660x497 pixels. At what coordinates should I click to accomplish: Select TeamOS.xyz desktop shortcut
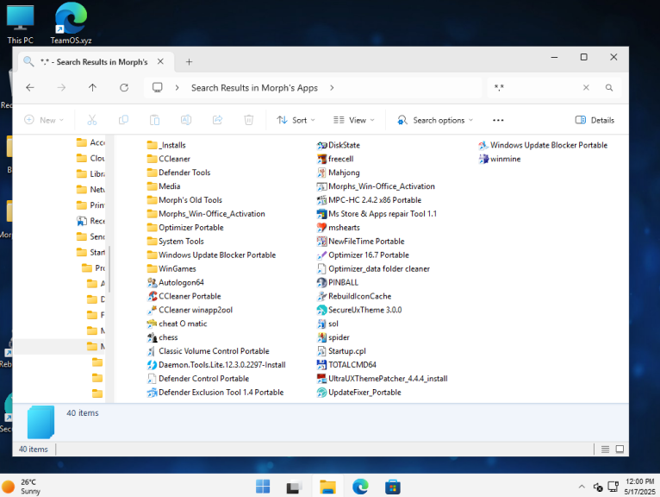[71, 23]
